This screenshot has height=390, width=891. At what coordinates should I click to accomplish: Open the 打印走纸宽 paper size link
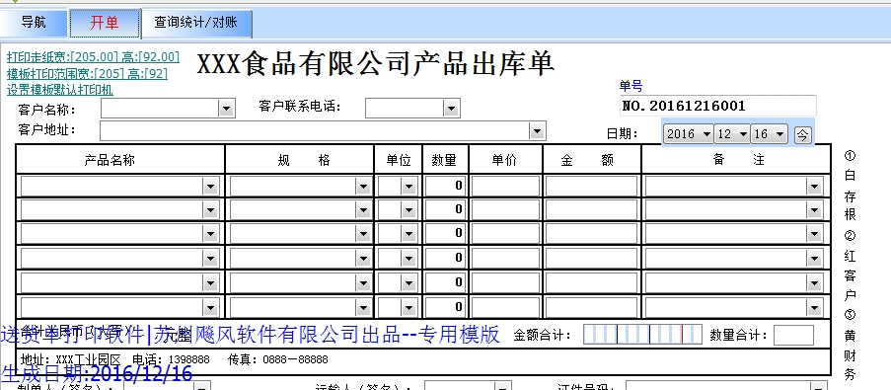(93, 57)
